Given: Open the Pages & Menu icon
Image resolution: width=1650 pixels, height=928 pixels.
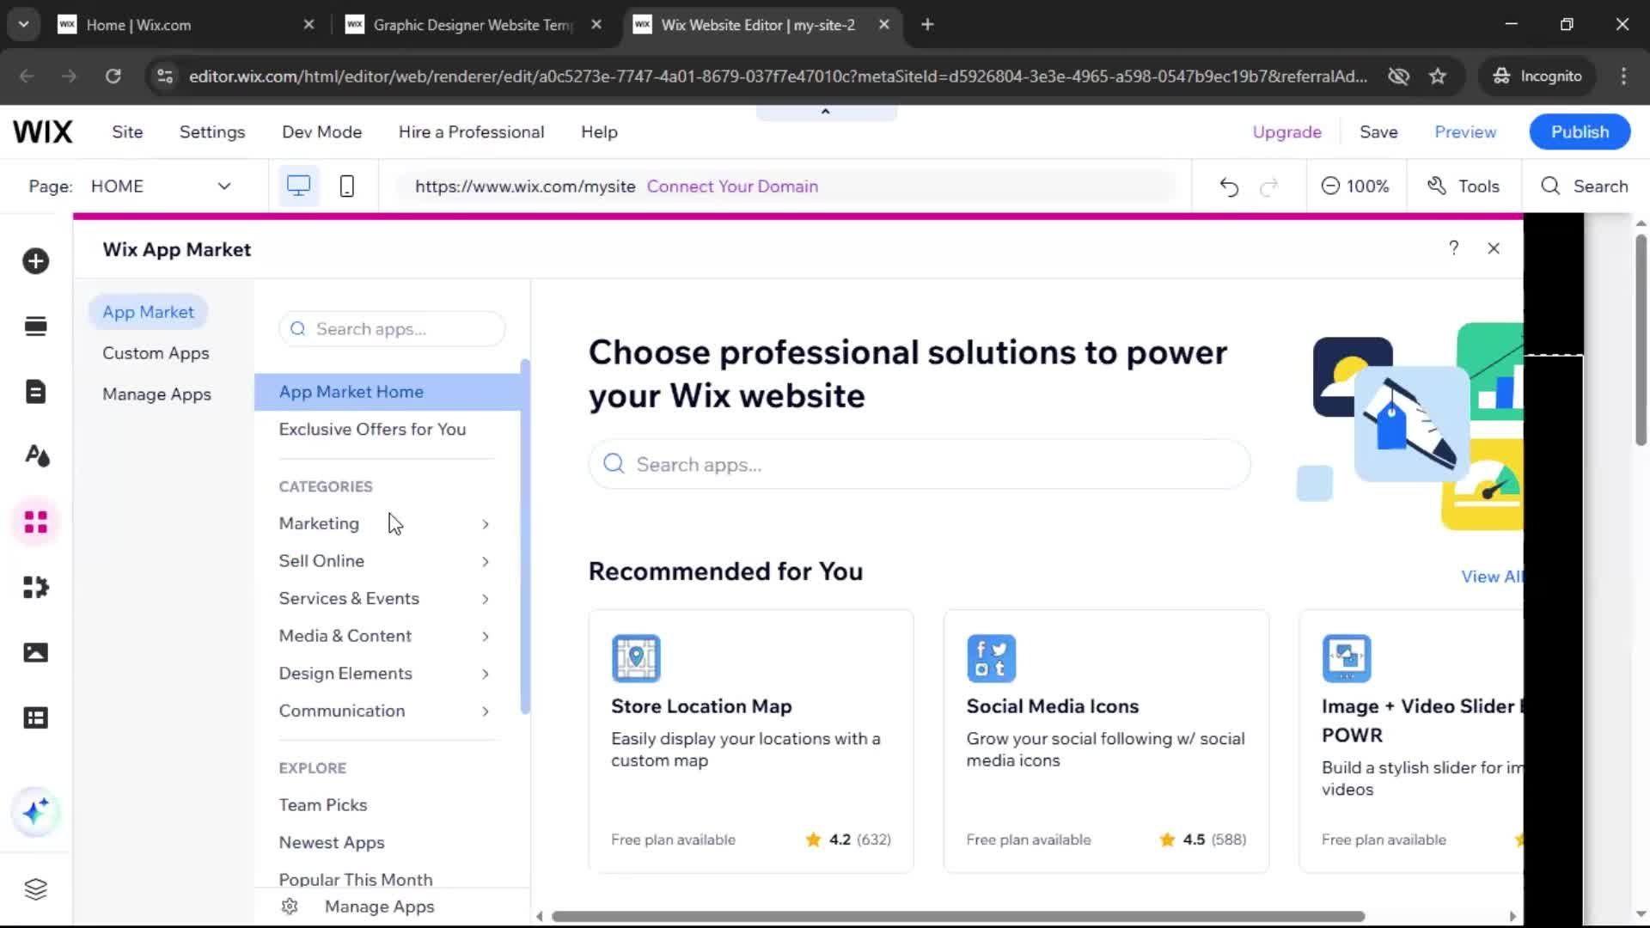Looking at the screenshot, I should [36, 392].
